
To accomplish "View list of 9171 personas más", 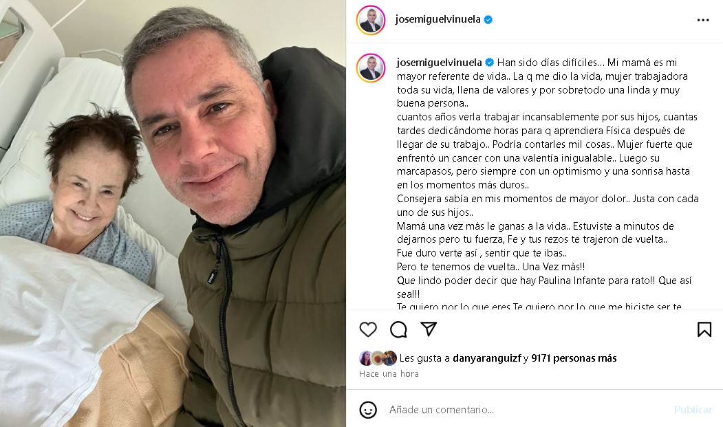I will [x=574, y=358].
